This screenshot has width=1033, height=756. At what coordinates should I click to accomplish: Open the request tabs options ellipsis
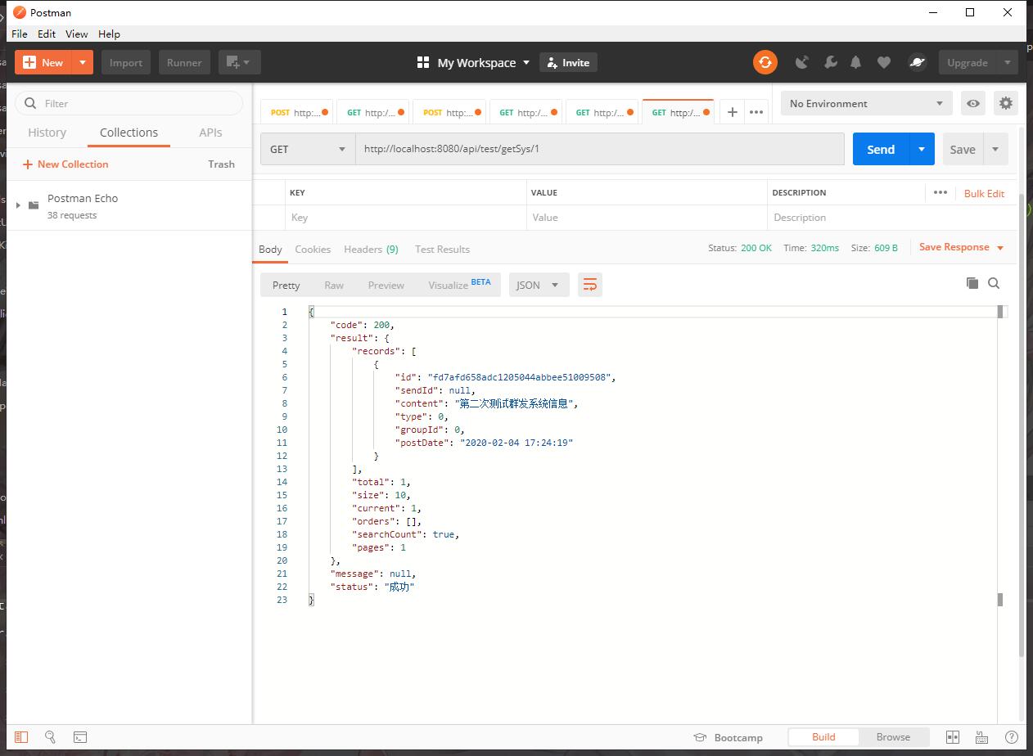pyautogui.click(x=756, y=112)
